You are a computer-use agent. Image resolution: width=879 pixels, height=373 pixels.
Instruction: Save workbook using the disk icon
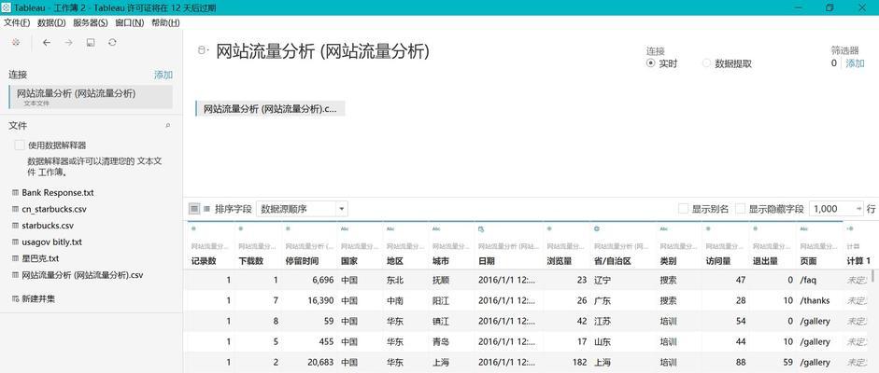pyautogui.click(x=91, y=43)
